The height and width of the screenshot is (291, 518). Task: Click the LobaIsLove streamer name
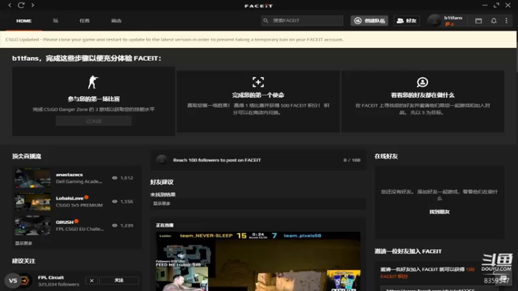pos(69,199)
